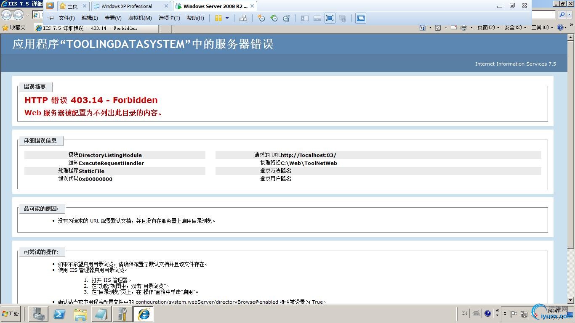Click the IE home page icon
The height and width of the screenshot is (323, 575).
point(423,27)
